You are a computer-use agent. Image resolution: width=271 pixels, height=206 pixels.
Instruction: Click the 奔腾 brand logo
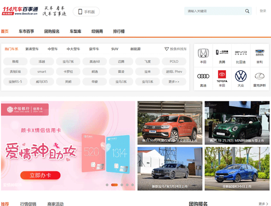coord(222,52)
